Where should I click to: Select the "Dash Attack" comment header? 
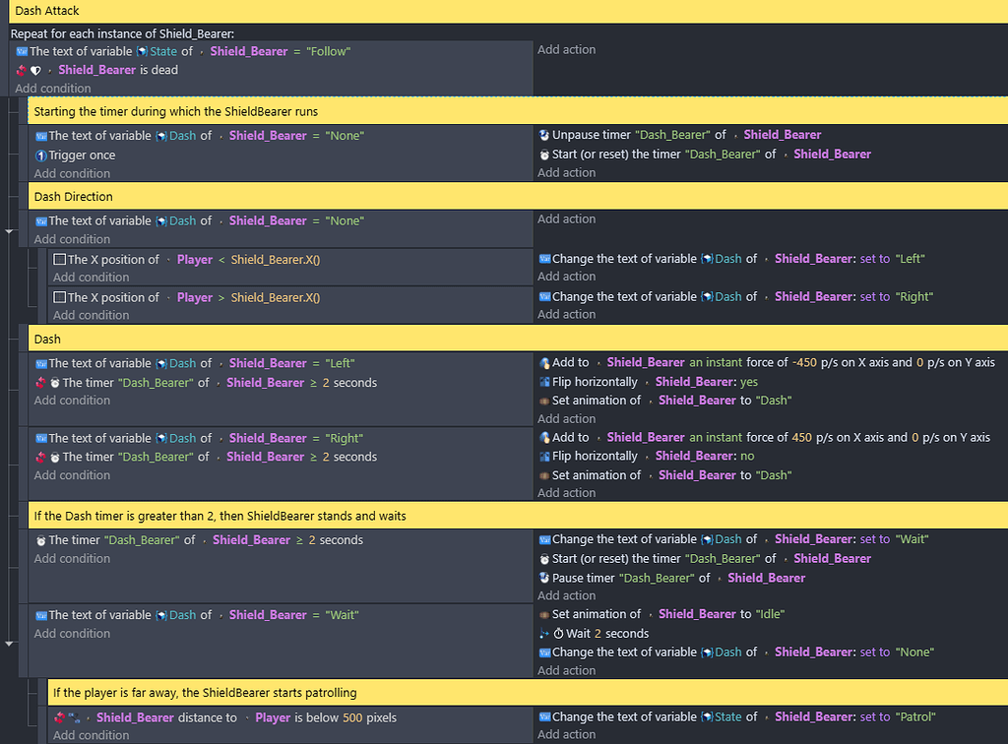[x=47, y=11]
